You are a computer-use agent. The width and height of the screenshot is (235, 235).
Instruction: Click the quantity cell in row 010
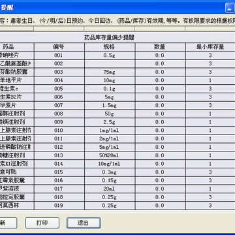point(160,131)
